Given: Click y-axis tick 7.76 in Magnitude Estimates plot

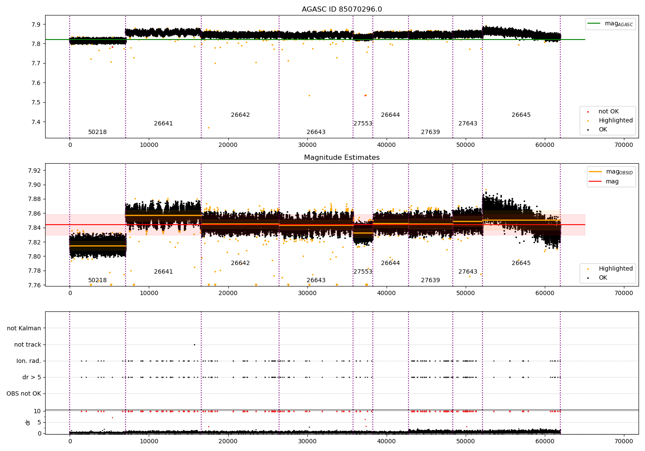Looking at the screenshot, I should click(x=35, y=285).
